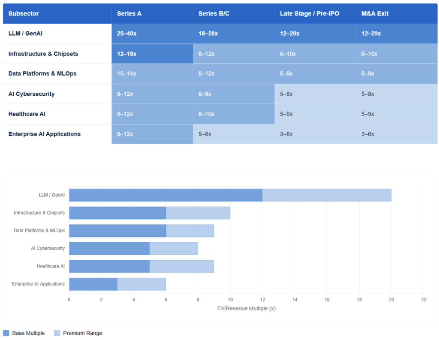Image resolution: width=439 pixels, height=340 pixels.
Task: Click Data Platforms & MLOps premium range bar
Action: click(190, 231)
